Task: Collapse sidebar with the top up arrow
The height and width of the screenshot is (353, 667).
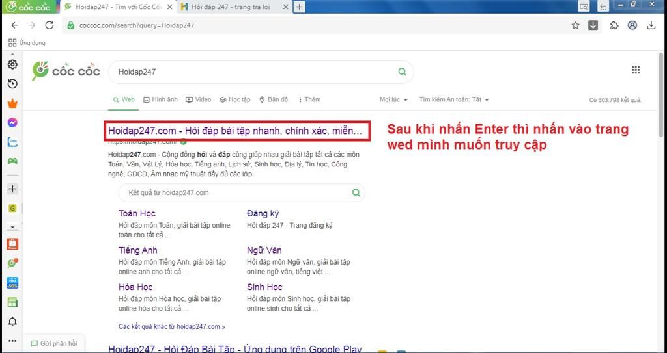Action: pyautogui.click(x=12, y=55)
